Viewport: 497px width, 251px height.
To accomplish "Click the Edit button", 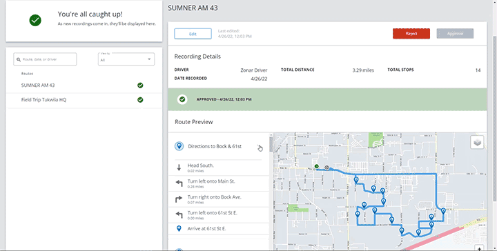I will 193,34.
